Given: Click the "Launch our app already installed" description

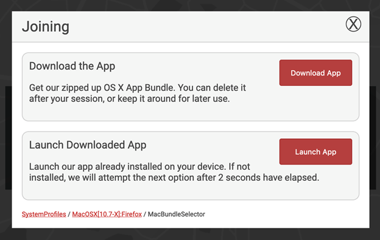Looking at the screenshot, I should 174,172.
